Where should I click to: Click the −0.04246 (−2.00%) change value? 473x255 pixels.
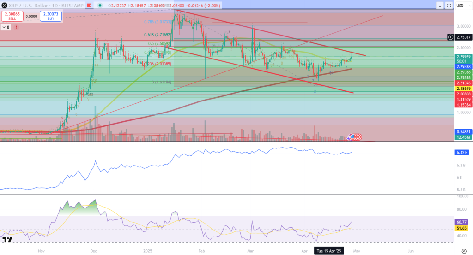(203, 6)
